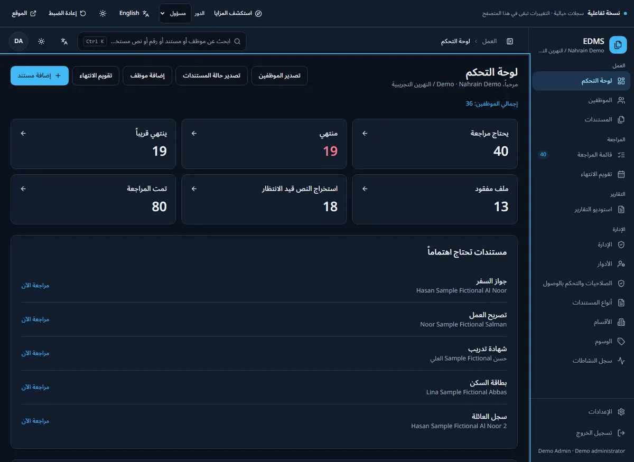This screenshot has width=634, height=462.
Task: Click the تقويم الانتهاء header button
Action: tap(96, 76)
